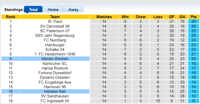
Task: Click St. Pauli's 29 points cell
Action: 194,21
